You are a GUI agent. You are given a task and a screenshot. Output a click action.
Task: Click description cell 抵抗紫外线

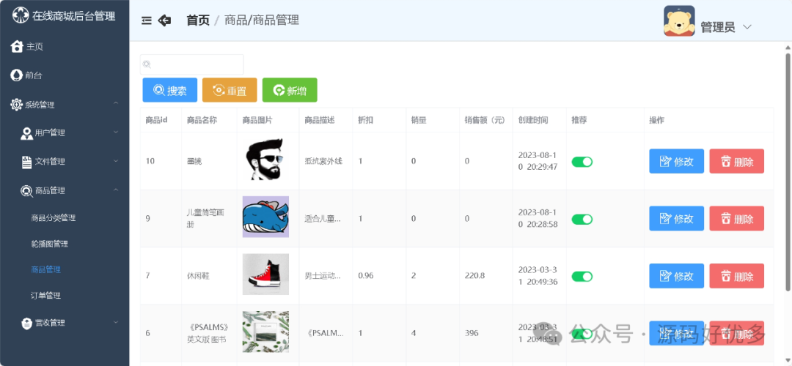click(324, 161)
